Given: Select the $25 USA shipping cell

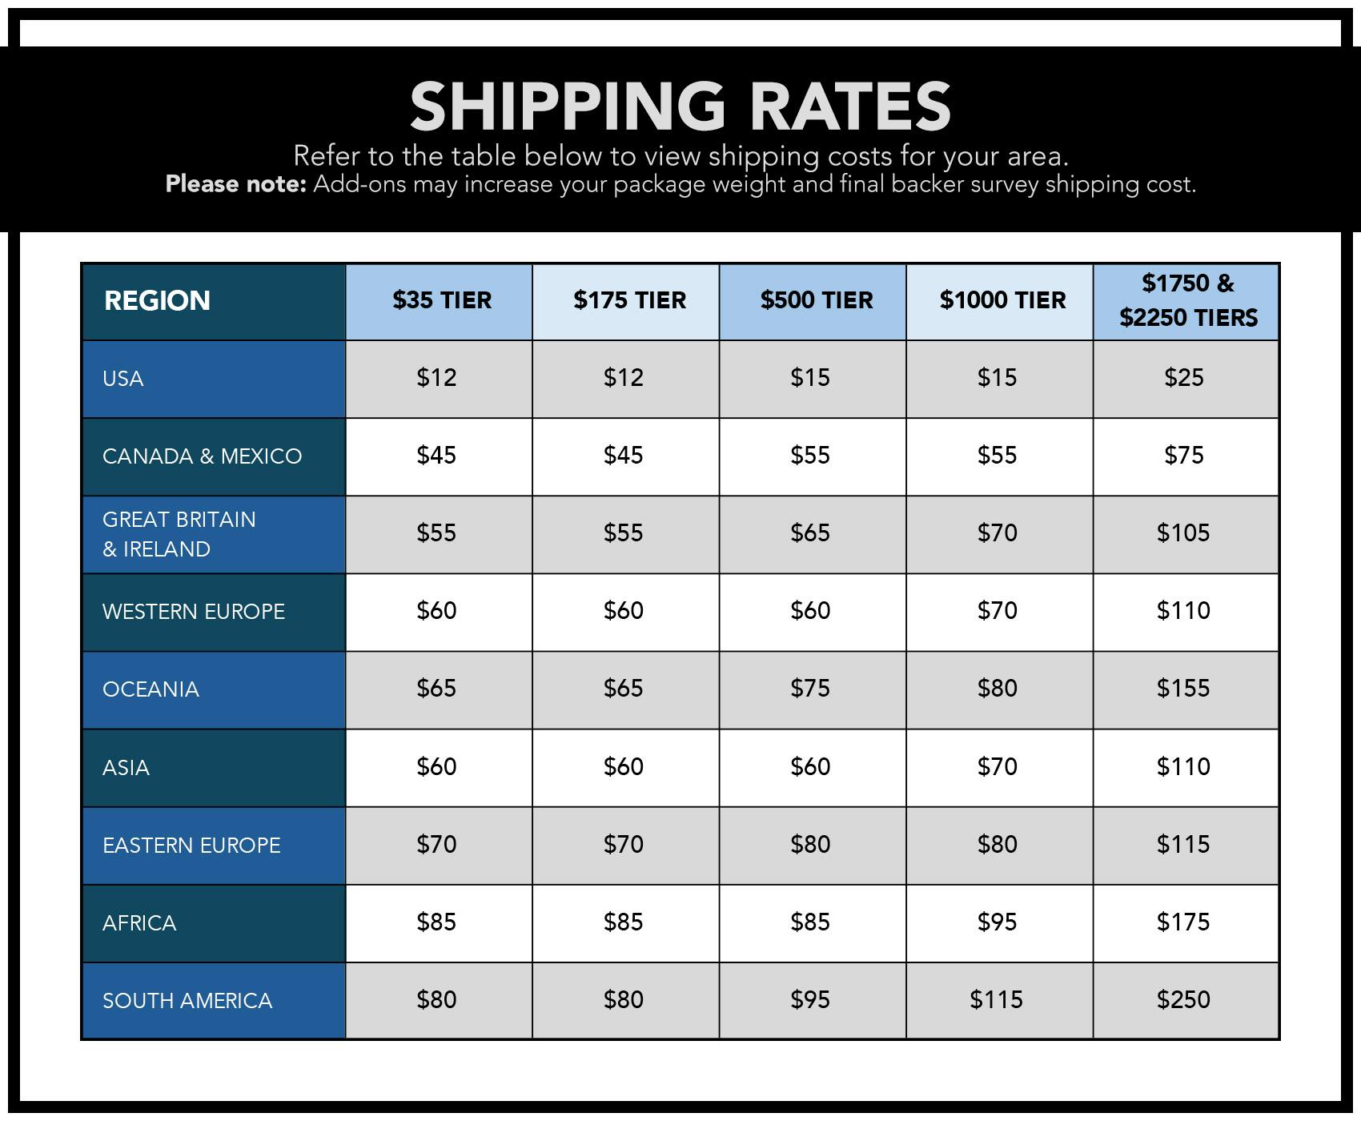Looking at the screenshot, I should point(1183,378).
